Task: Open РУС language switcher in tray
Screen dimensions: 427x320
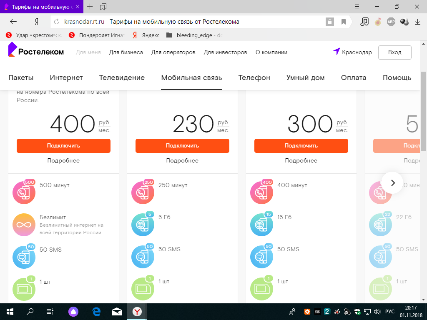Action: click(390, 312)
